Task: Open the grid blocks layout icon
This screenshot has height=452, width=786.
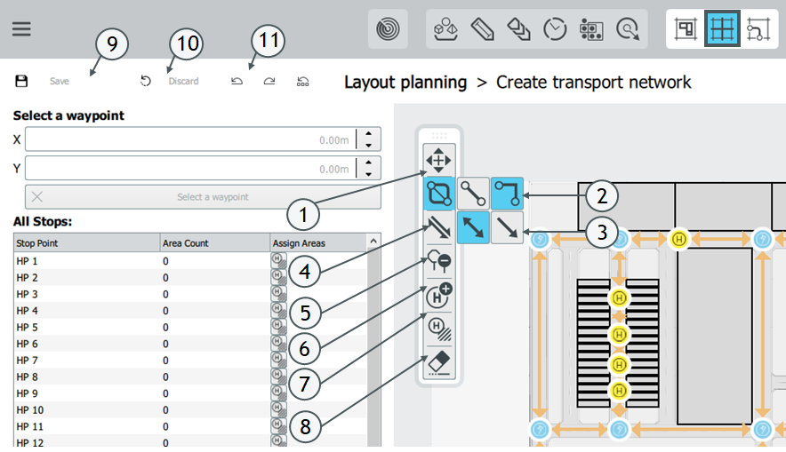Action: click(591, 29)
